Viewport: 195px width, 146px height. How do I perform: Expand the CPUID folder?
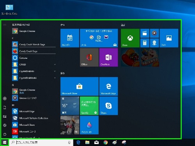(34, 65)
